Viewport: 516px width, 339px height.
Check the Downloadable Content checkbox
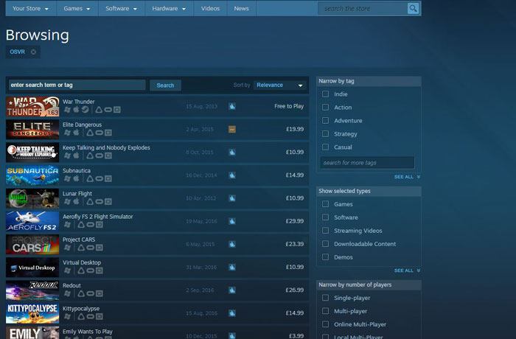[326, 243]
